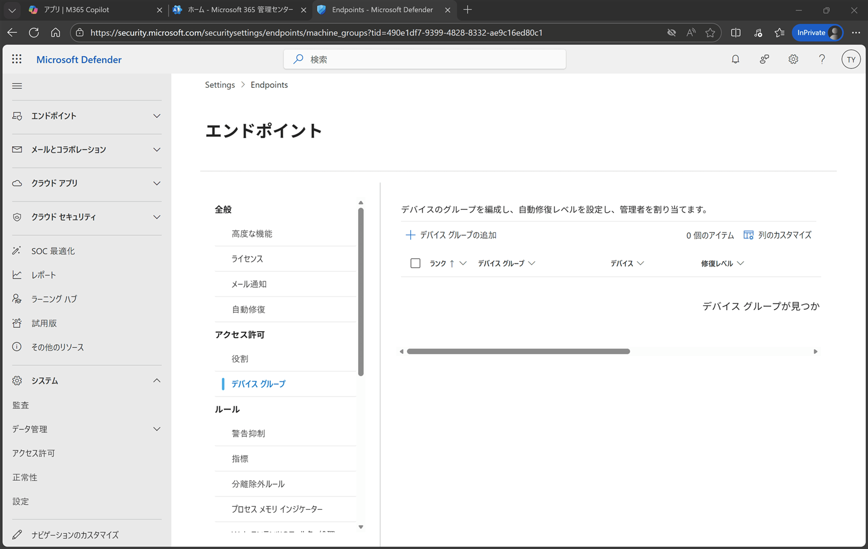868x549 pixels.
Task: Go to browser home page
Action: click(56, 32)
